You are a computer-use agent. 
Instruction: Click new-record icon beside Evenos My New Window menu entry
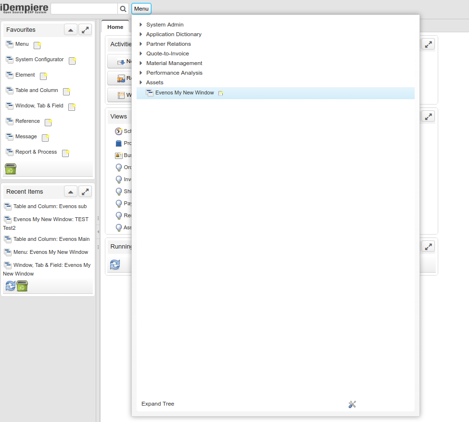[x=221, y=93]
